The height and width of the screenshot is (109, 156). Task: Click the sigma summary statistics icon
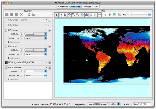(x=29, y=15)
